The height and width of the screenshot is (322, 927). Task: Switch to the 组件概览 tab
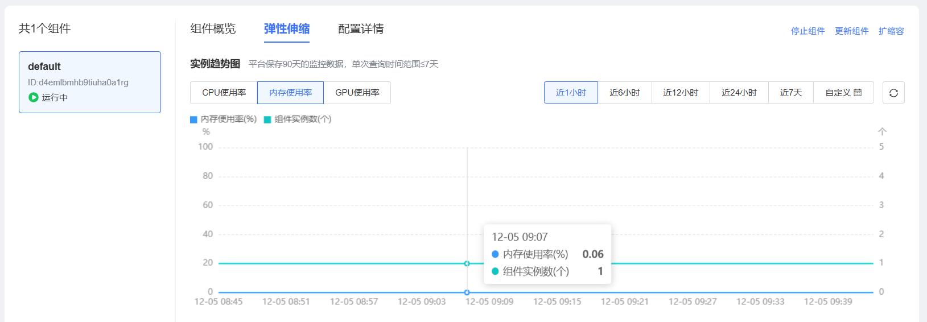point(213,29)
